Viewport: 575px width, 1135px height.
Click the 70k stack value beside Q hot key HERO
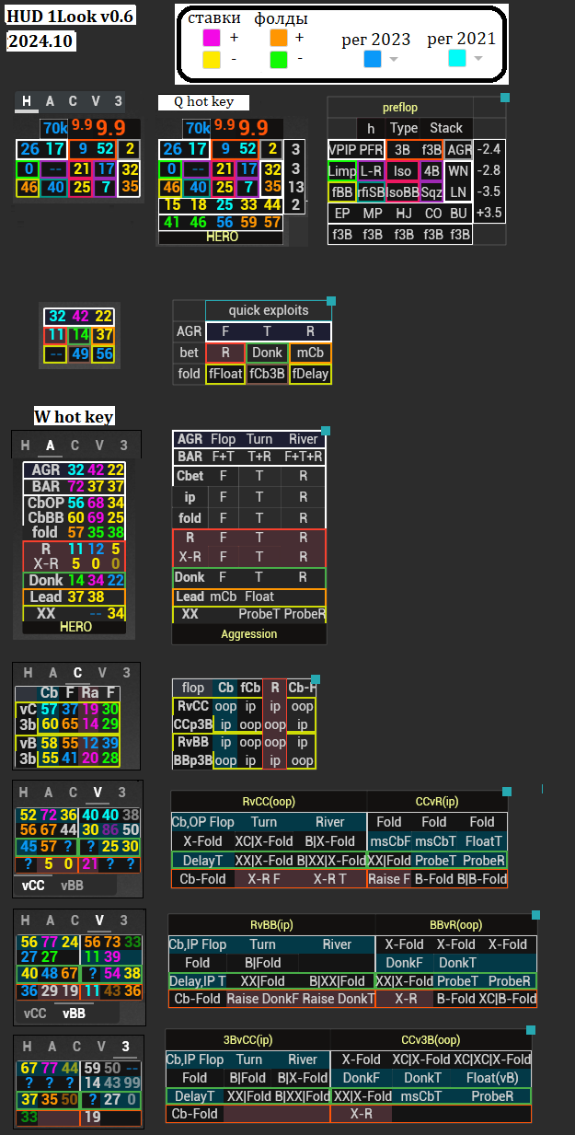pos(198,127)
